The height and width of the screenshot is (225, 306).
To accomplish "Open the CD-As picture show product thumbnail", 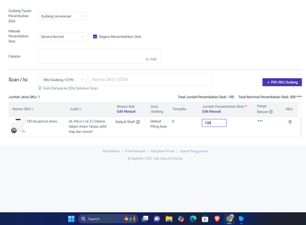I will [18, 126].
